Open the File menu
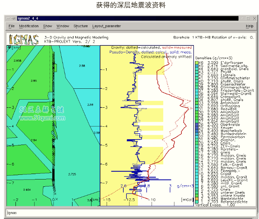This screenshot has height=219, width=259. click(x=12, y=26)
